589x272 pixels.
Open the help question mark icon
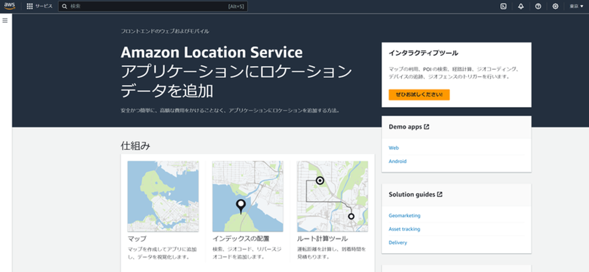pos(538,6)
